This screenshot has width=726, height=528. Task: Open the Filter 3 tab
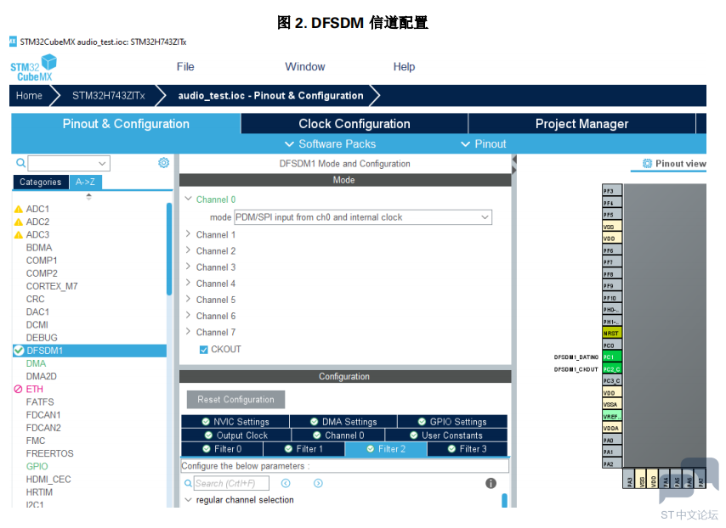[x=468, y=448]
